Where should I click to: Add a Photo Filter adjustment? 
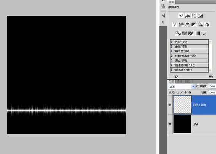200,25
